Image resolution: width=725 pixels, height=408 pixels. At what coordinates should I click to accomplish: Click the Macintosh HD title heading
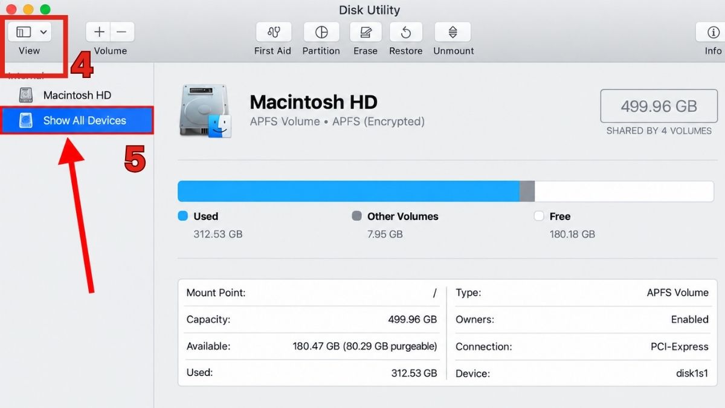pyautogui.click(x=314, y=102)
